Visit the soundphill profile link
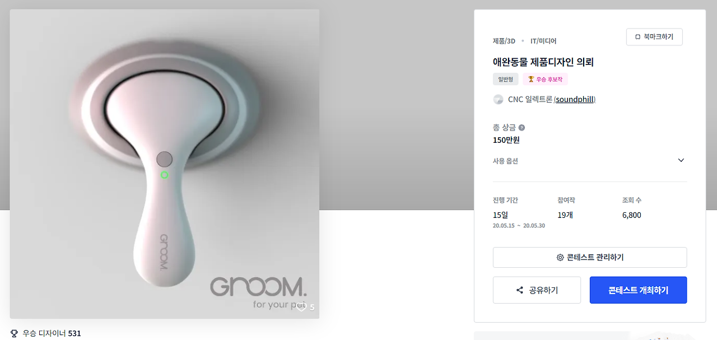The height and width of the screenshot is (340, 717). (x=575, y=99)
